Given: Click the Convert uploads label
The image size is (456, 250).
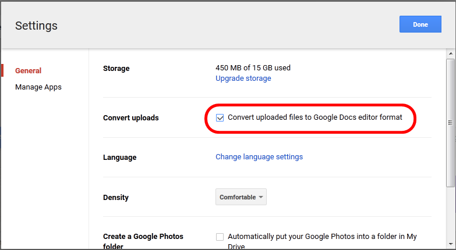Looking at the screenshot, I should point(131,118).
